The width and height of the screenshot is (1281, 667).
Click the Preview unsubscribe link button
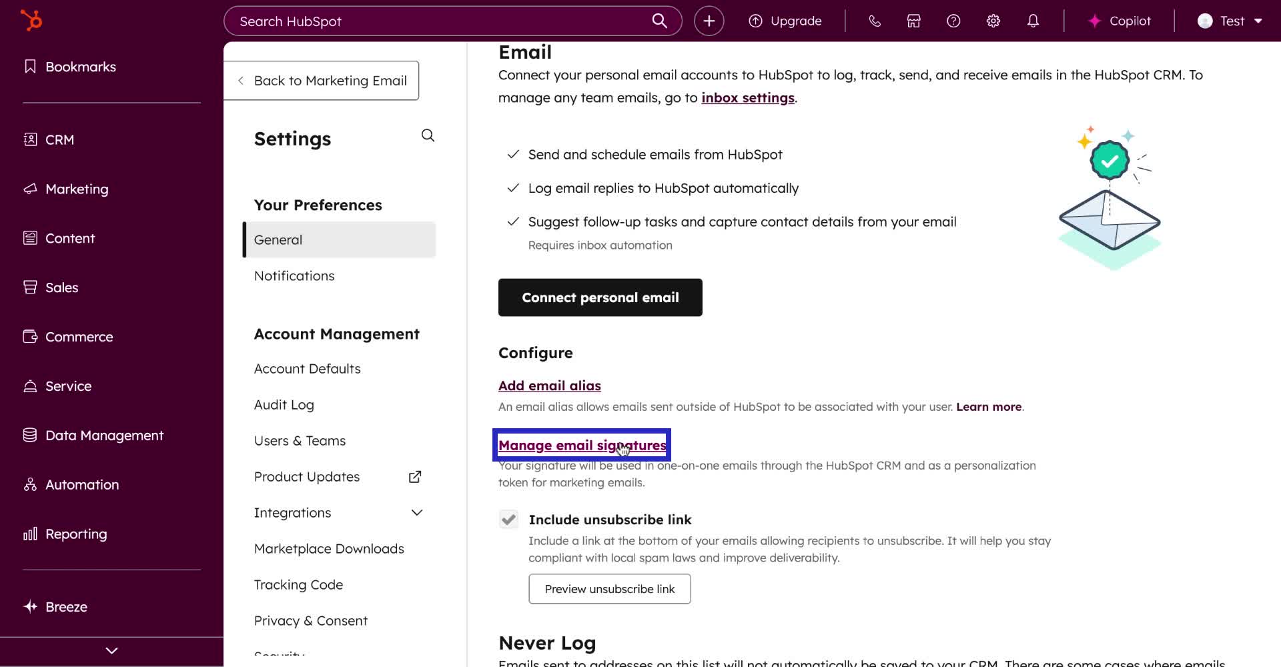point(608,589)
